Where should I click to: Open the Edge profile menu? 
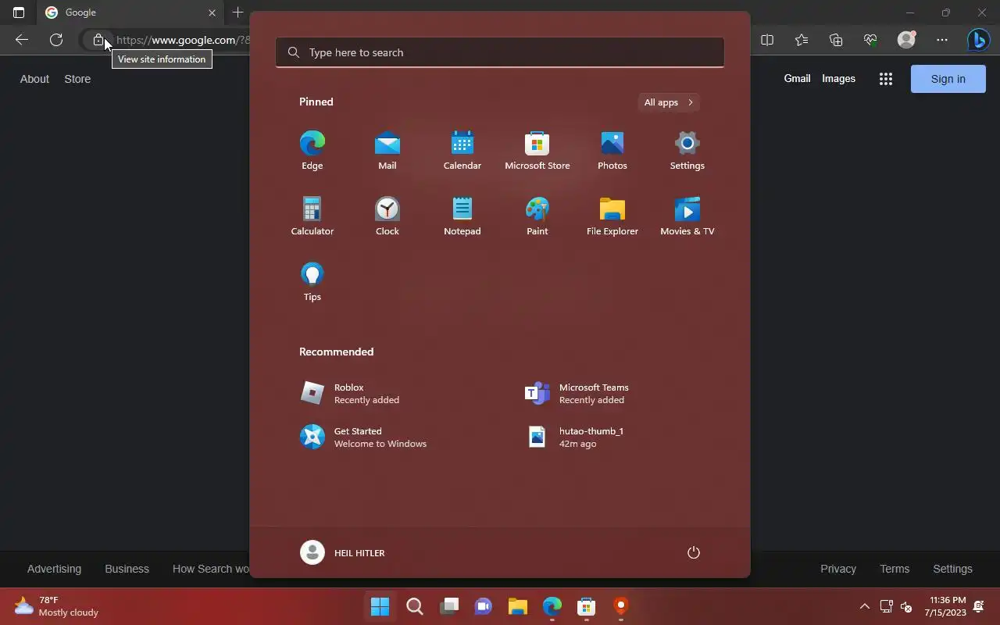(x=906, y=40)
